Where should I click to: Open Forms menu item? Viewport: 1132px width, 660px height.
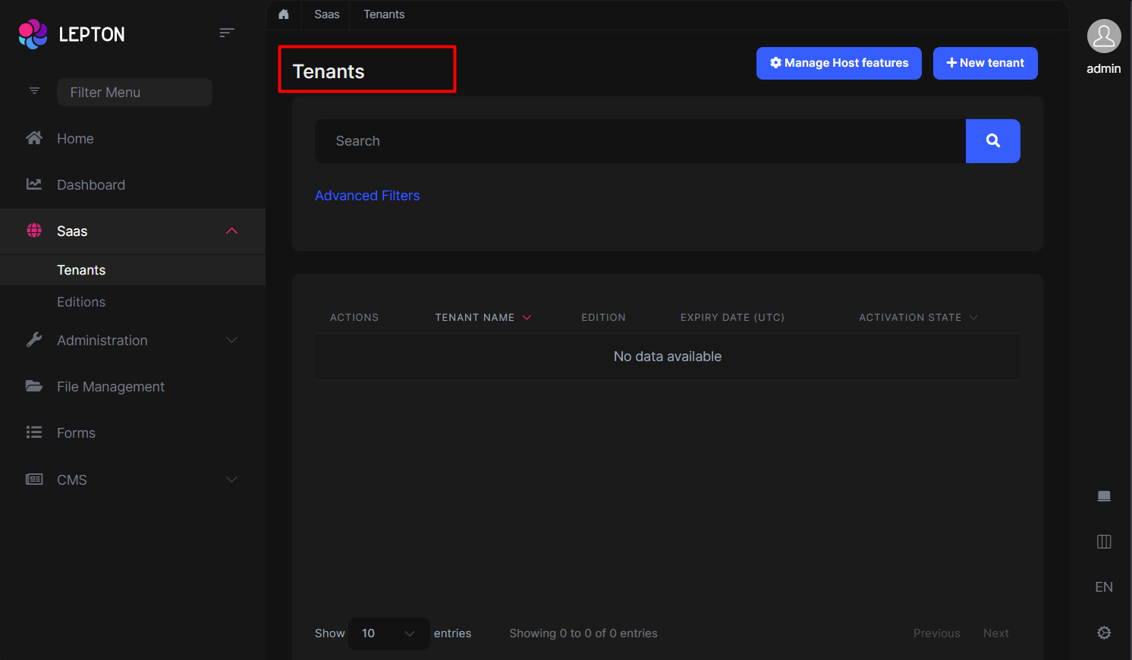(76, 432)
